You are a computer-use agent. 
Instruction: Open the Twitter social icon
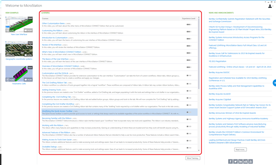click(236, 161)
